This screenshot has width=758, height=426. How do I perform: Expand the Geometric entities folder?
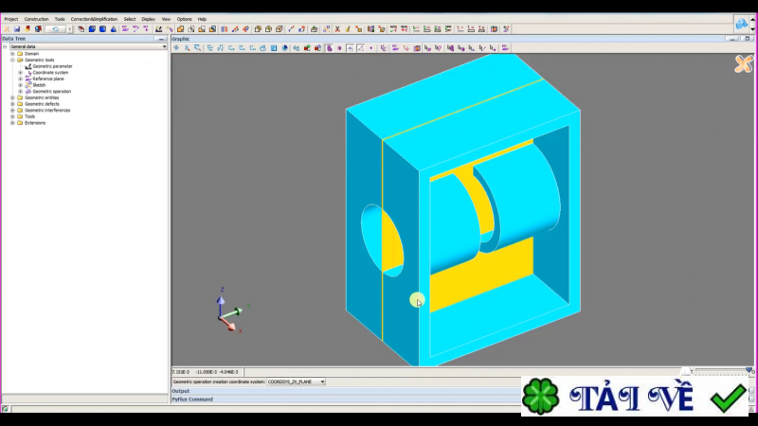[x=12, y=98]
